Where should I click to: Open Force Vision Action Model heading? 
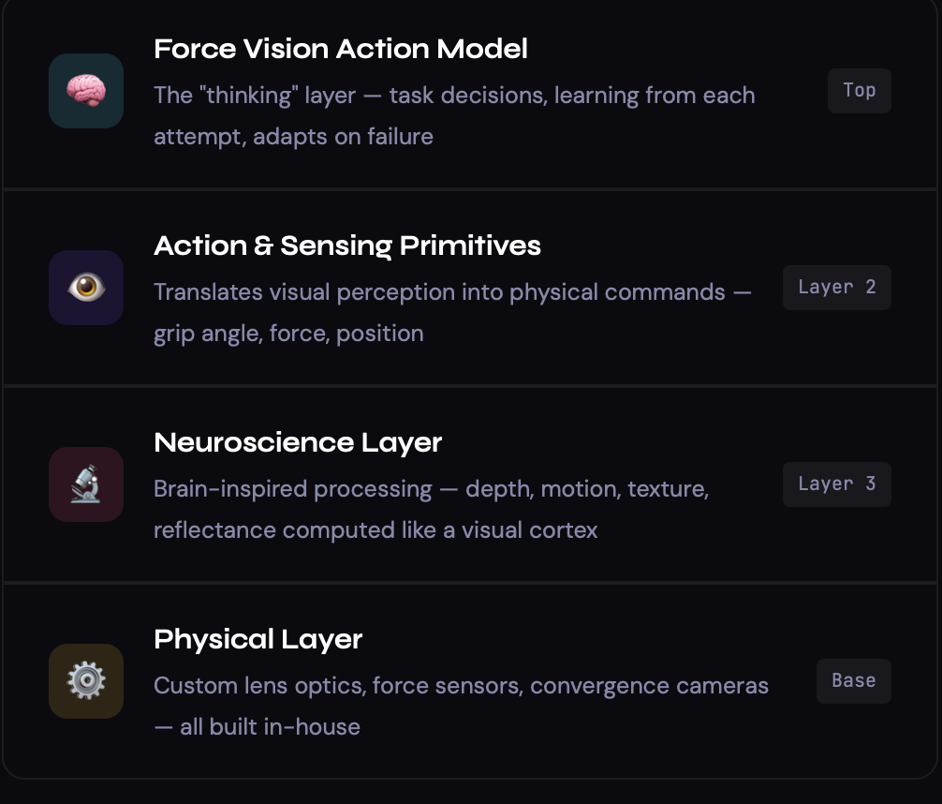(340, 50)
